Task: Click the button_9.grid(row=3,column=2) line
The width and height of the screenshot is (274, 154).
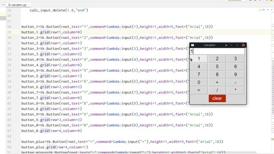Action: click(x=51, y=120)
